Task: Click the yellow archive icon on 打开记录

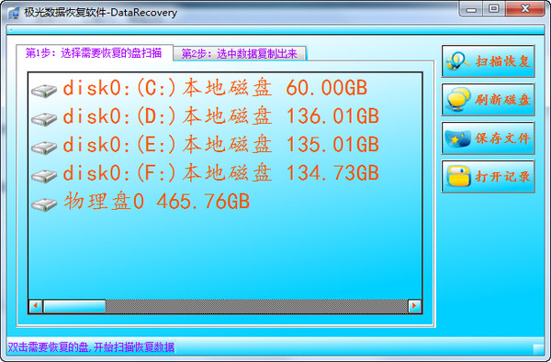Action: (458, 177)
